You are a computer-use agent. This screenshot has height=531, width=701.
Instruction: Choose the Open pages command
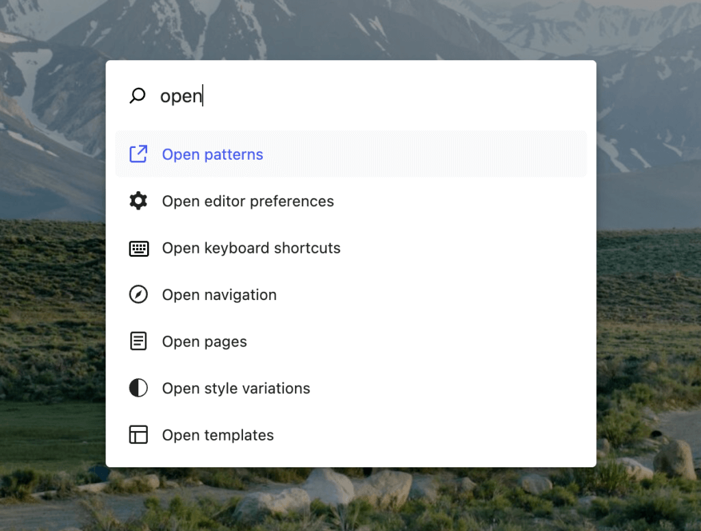[351, 341]
